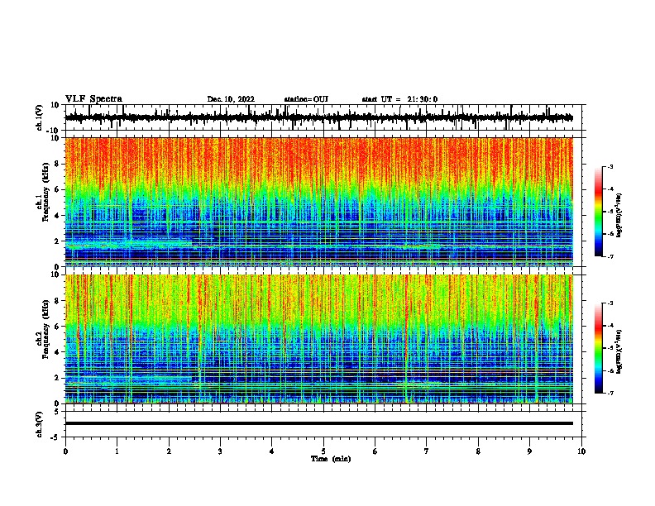Click the ch.1 colorbar log(PSD) unit label
This screenshot has width=655, height=506.
pos(619,215)
